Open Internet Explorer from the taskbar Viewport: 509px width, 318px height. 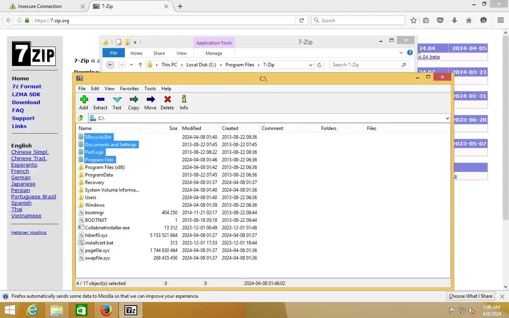click(x=32, y=310)
